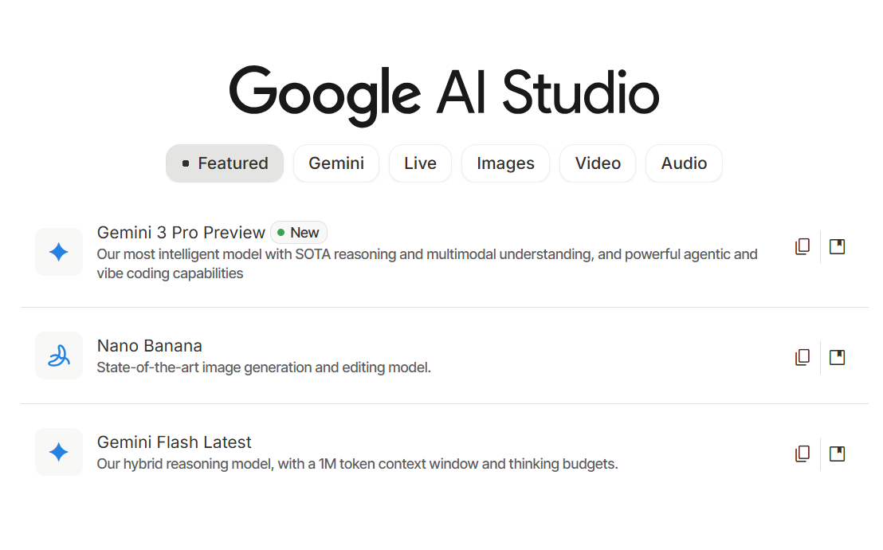Screen dimensions: 883x550
Task: Select the Nano Banana banana logo
Action: (58, 356)
